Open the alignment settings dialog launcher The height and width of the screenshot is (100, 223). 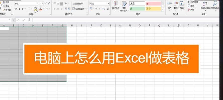(87, 14)
